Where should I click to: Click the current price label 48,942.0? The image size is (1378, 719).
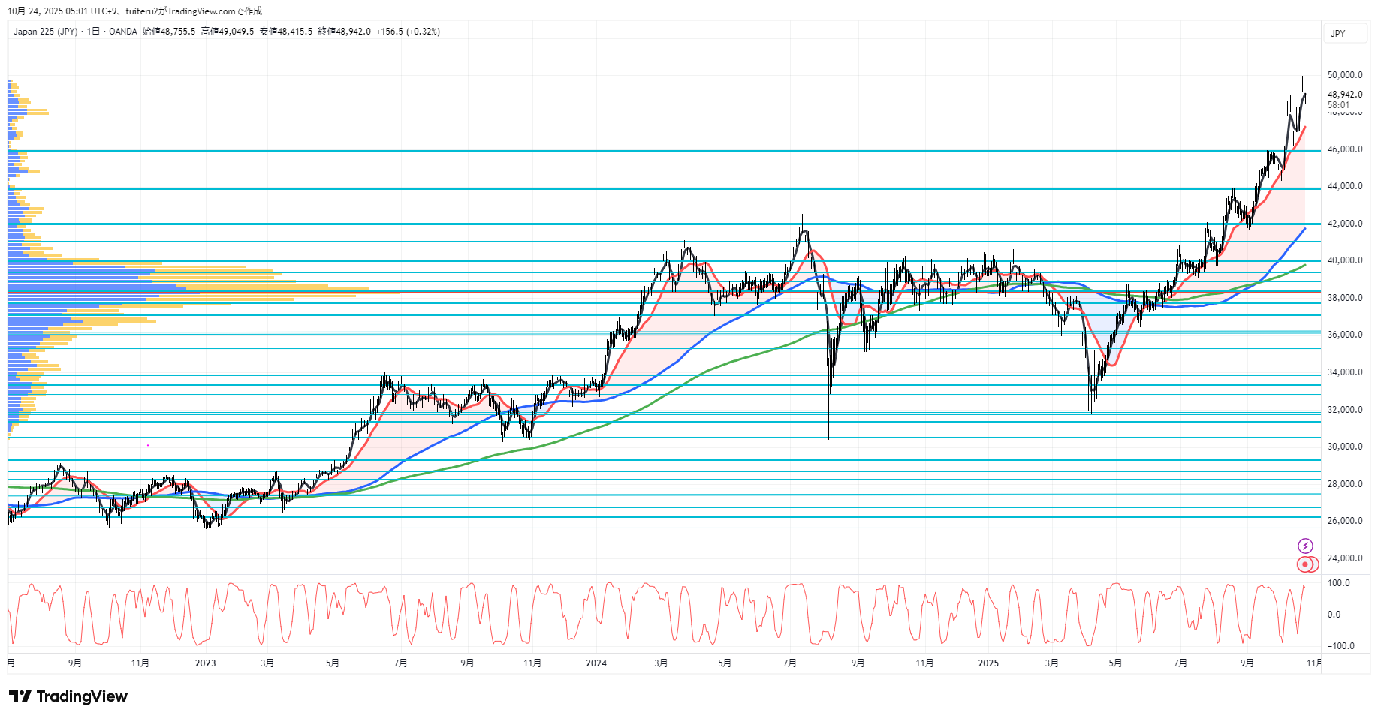pyautogui.click(x=1344, y=95)
